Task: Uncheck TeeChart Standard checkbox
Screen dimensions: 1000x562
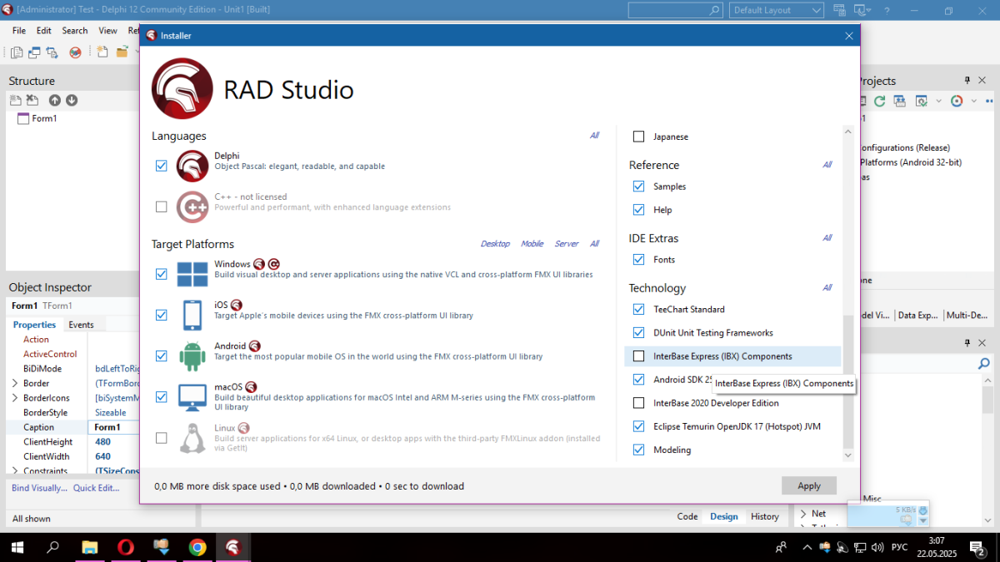Action: point(639,309)
